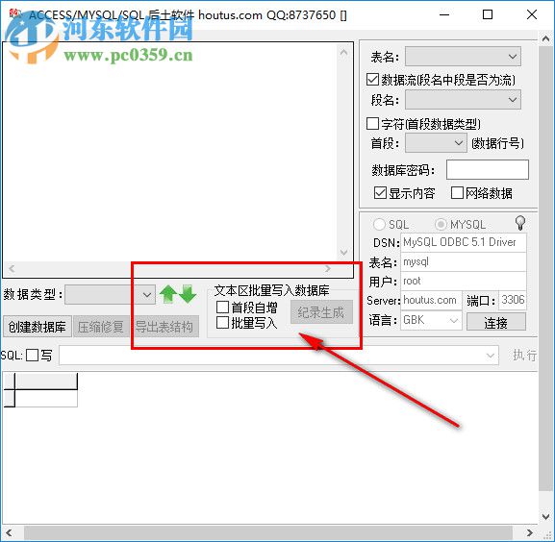Toggle the SQL 写 checkbox
This screenshot has height=542, width=555.
click(32, 356)
